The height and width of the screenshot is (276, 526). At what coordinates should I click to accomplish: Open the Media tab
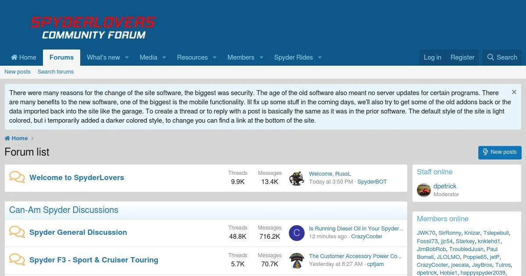(x=149, y=57)
